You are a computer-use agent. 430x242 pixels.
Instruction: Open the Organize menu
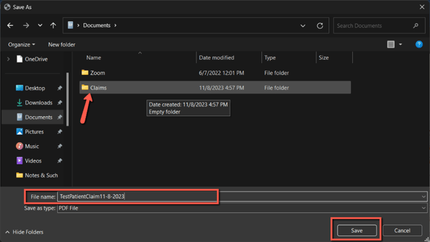[x=21, y=44]
